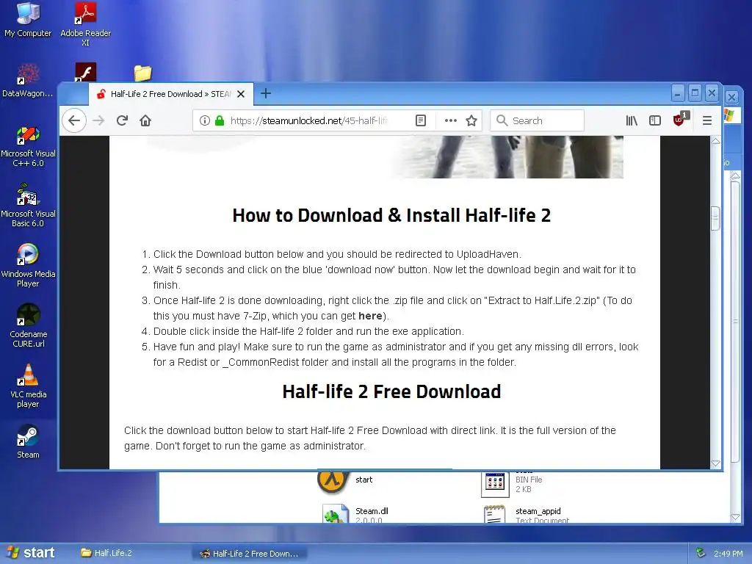Open a new tab with plus button
Image resolution: width=752 pixels, height=564 pixels.
pyautogui.click(x=266, y=93)
